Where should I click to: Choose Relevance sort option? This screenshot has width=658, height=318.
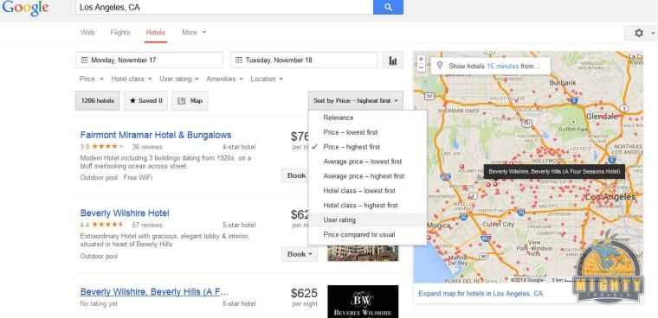(368, 118)
